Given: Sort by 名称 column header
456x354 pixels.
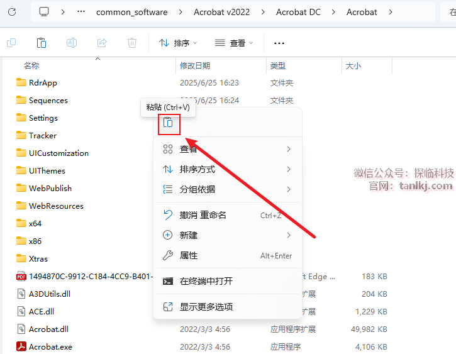Looking at the screenshot, I should 31,65.
